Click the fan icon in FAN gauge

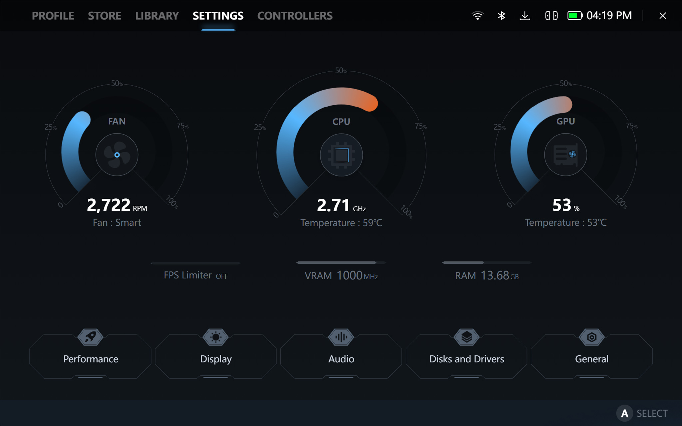tap(117, 155)
